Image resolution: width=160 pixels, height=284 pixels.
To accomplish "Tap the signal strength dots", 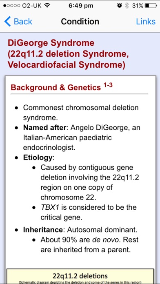I will (12, 6).
